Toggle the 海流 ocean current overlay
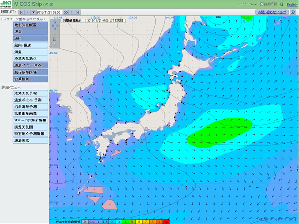The height and width of the screenshot is (224, 299). click(x=24, y=52)
